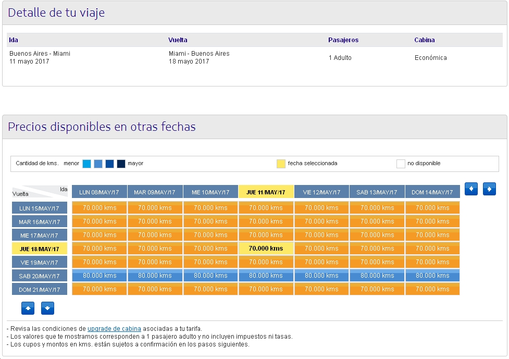
Task: Select the lightest menor kms legend swatch
Action: tap(87, 163)
